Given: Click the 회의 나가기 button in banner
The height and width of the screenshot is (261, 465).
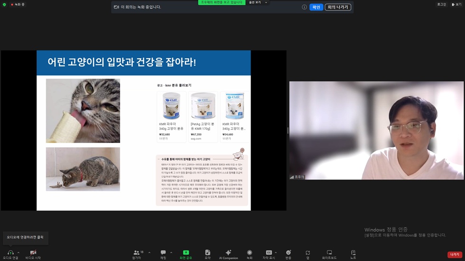Looking at the screenshot, I should tap(338, 7).
